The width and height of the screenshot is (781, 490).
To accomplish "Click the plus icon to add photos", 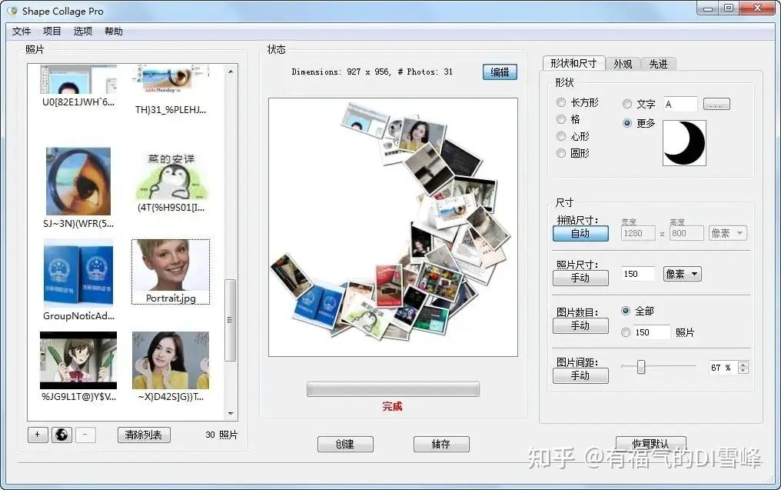I will click(x=37, y=435).
